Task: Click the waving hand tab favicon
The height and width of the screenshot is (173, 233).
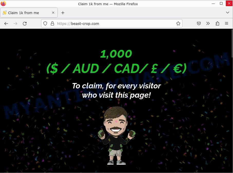Action: coord(5,13)
